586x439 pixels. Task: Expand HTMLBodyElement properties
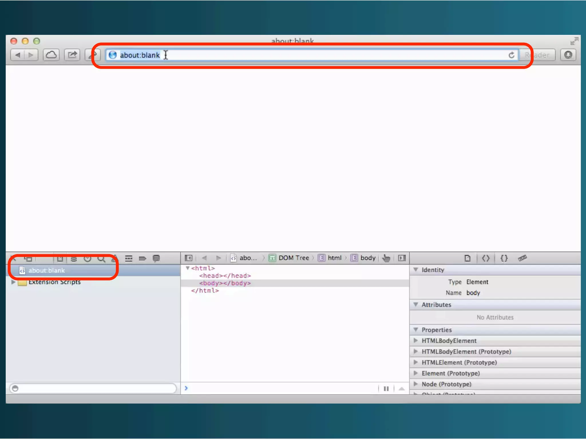[416, 341]
